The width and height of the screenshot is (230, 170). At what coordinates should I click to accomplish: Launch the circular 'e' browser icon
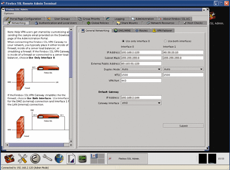[x=35, y=159]
